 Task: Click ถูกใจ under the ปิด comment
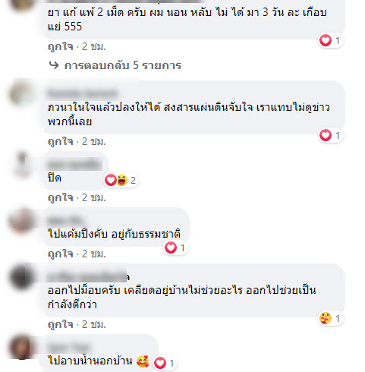point(61,197)
